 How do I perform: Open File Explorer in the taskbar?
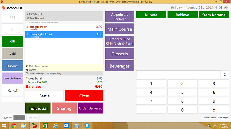(x=24, y=126)
